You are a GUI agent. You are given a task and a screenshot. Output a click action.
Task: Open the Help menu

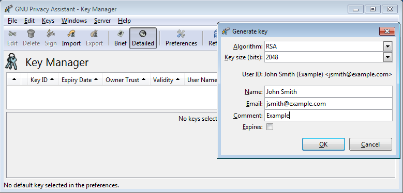[124, 21]
